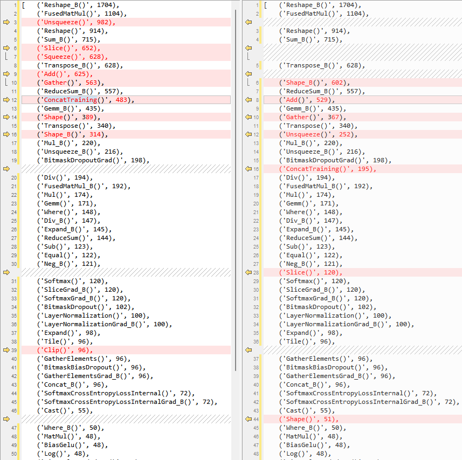Click the arrow marker beside left line 14
The width and height of the screenshot is (462, 460).
[x=6, y=117]
